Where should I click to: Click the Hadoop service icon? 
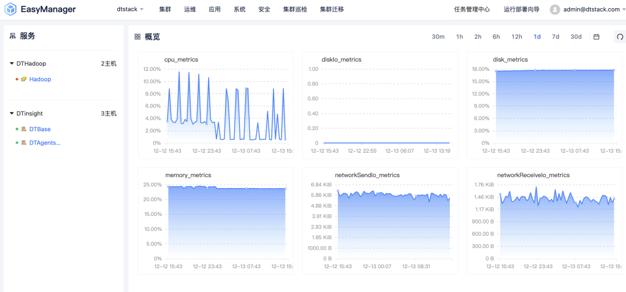[24, 79]
